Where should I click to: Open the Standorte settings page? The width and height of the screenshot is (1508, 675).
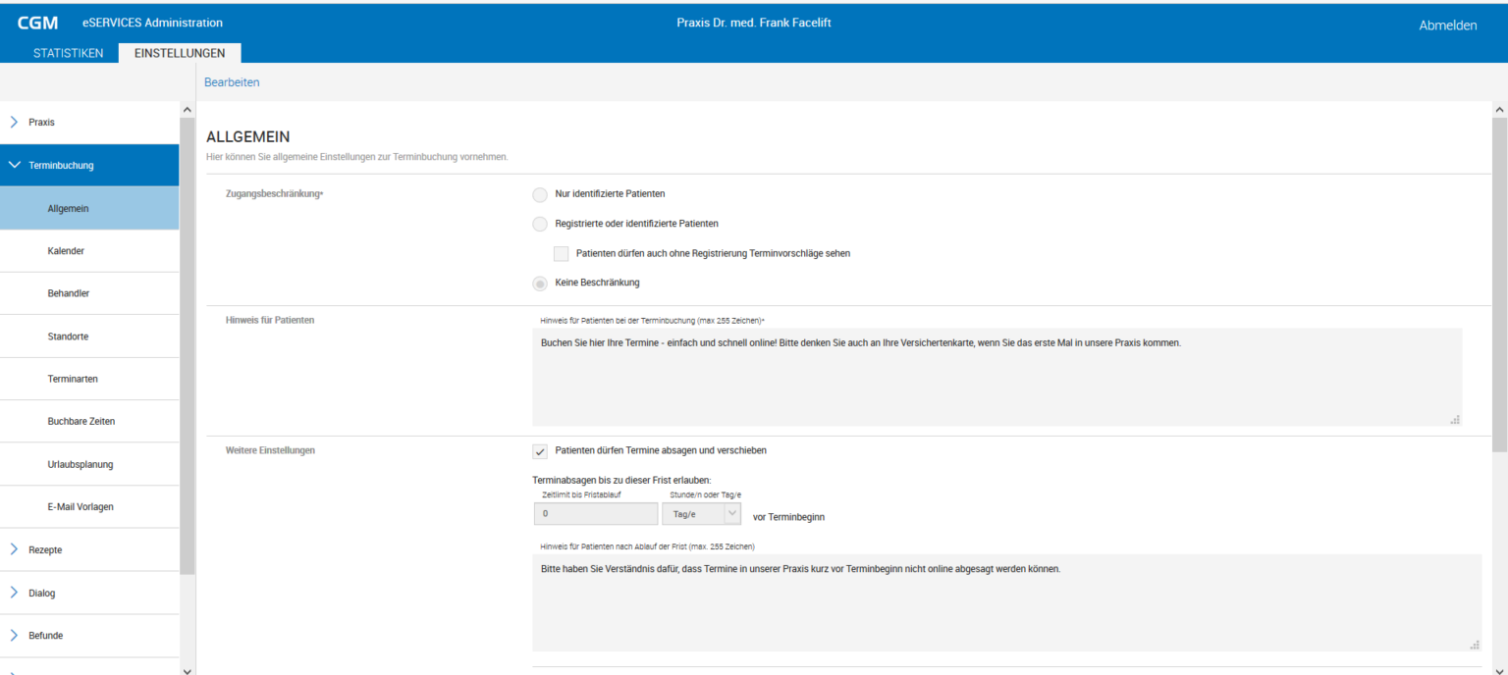pos(68,336)
